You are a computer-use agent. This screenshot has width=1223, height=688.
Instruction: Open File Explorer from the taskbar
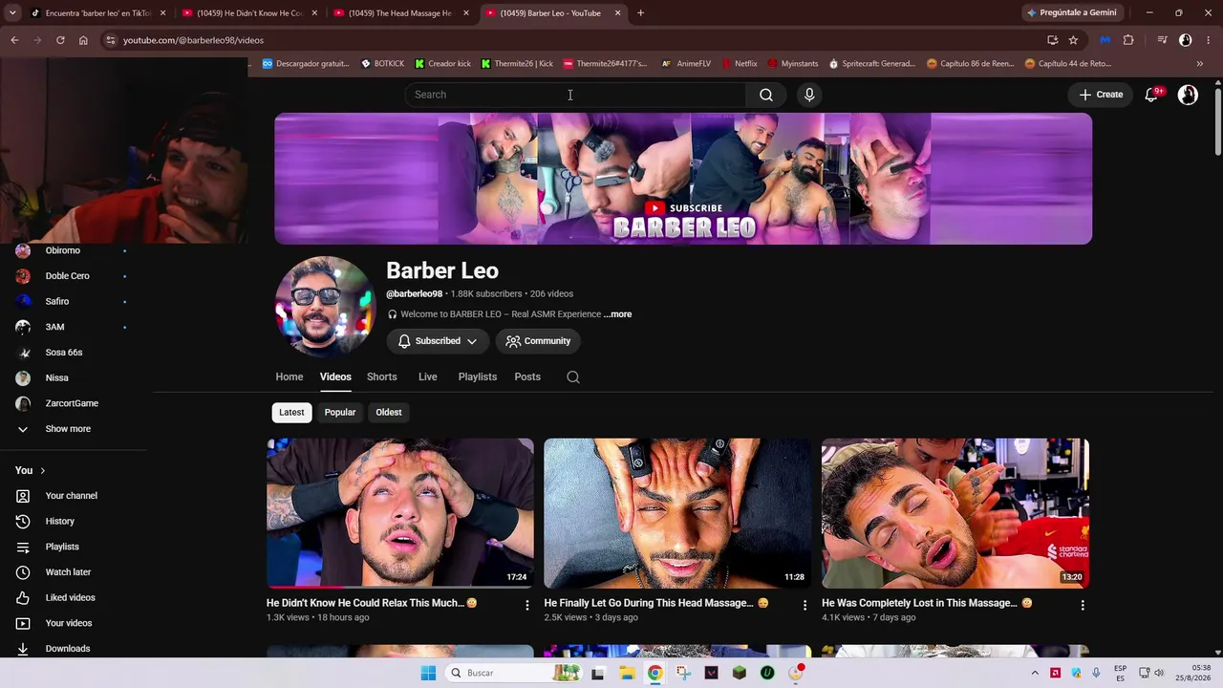[627, 673]
